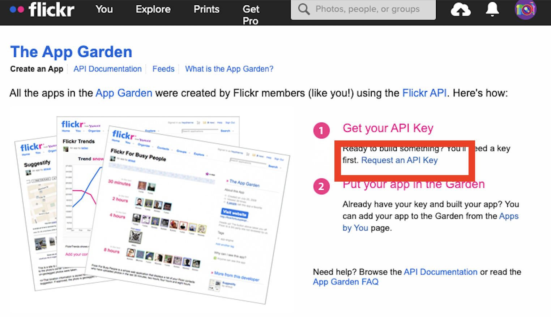The width and height of the screenshot is (551, 317).
Task: Click the app screenshots collage image
Action: 152,210
